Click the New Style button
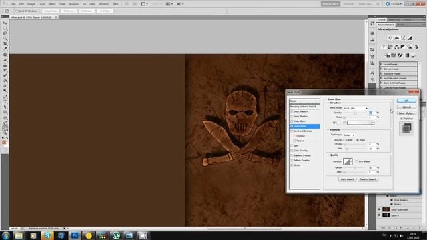This screenshot has height=240, width=427. coord(406,113)
